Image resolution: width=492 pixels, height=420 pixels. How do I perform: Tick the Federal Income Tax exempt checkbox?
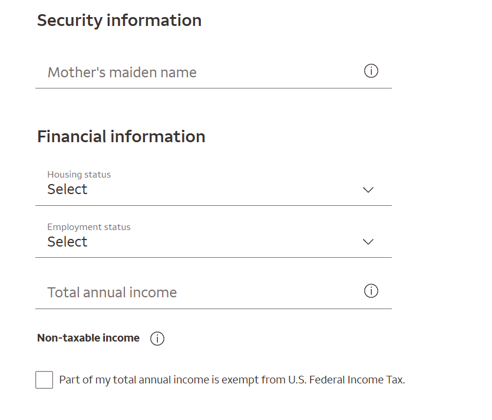(x=44, y=380)
